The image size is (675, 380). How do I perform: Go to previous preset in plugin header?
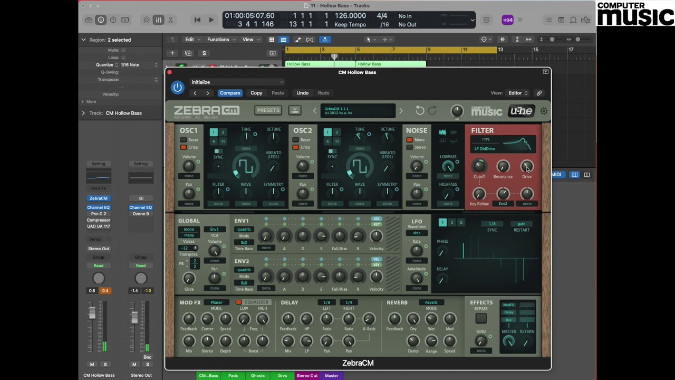[x=195, y=93]
